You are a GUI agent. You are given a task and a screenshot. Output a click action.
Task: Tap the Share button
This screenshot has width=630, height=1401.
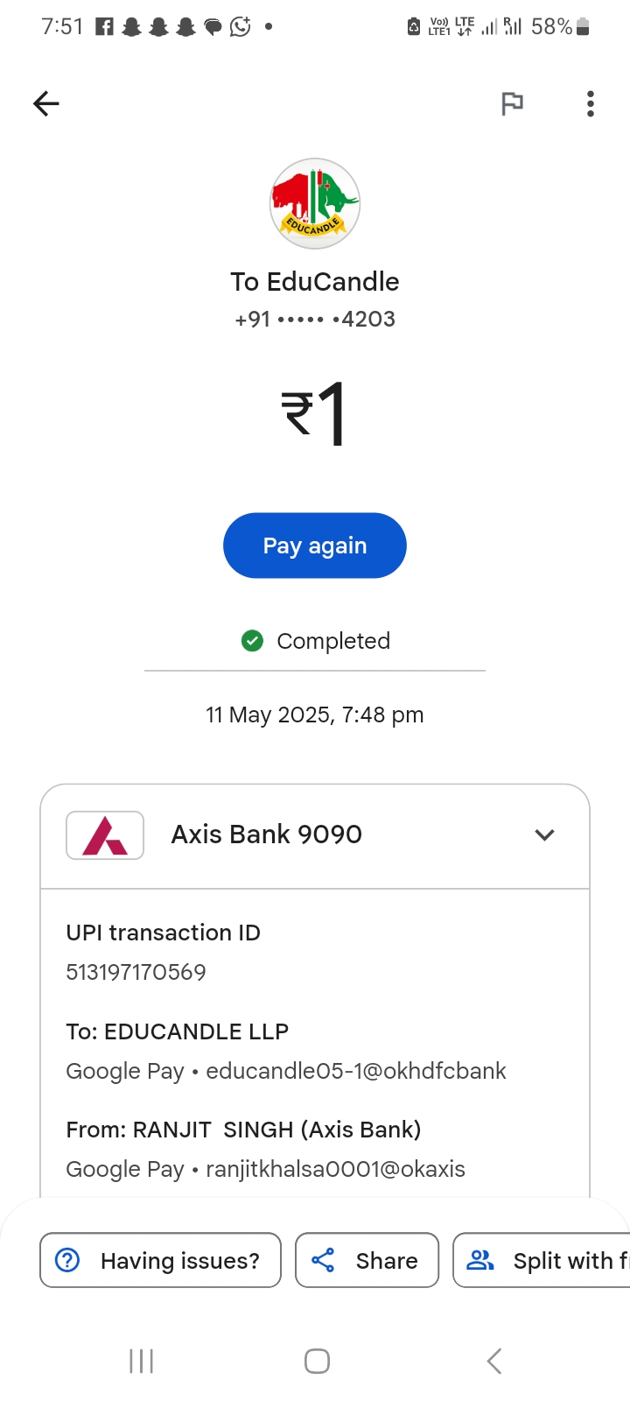367,1260
